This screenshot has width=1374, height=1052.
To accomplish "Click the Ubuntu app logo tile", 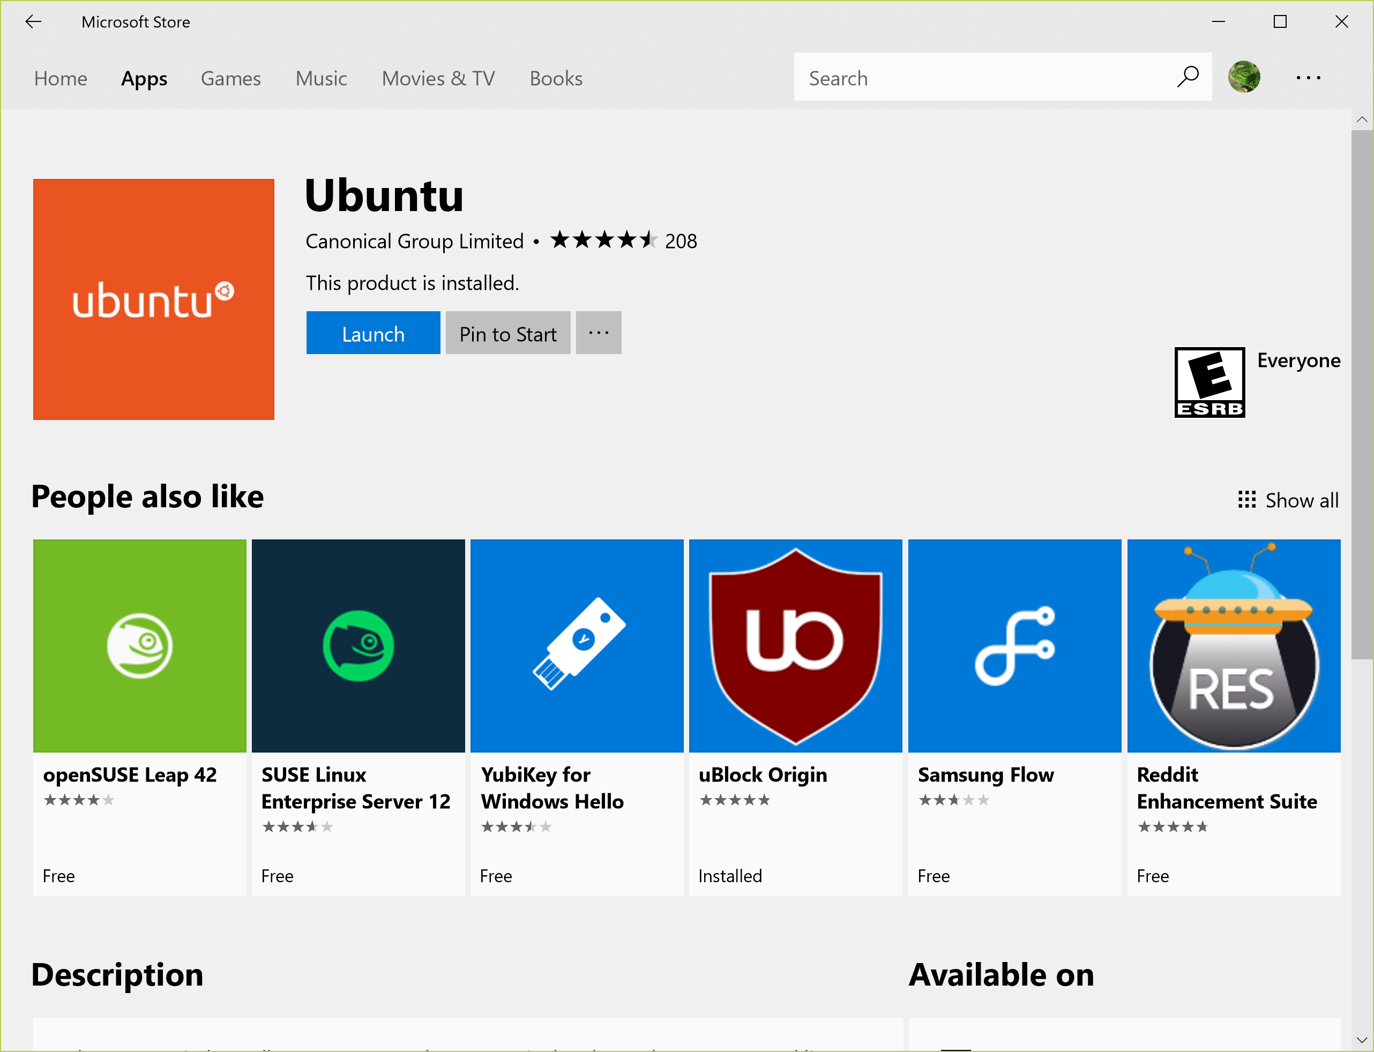I will click(x=153, y=299).
